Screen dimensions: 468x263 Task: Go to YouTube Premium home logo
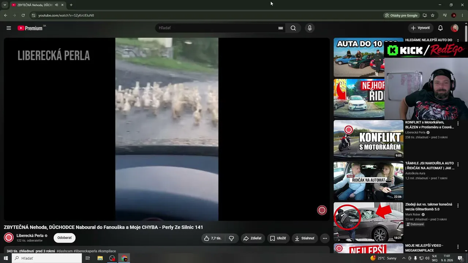[x=30, y=28]
